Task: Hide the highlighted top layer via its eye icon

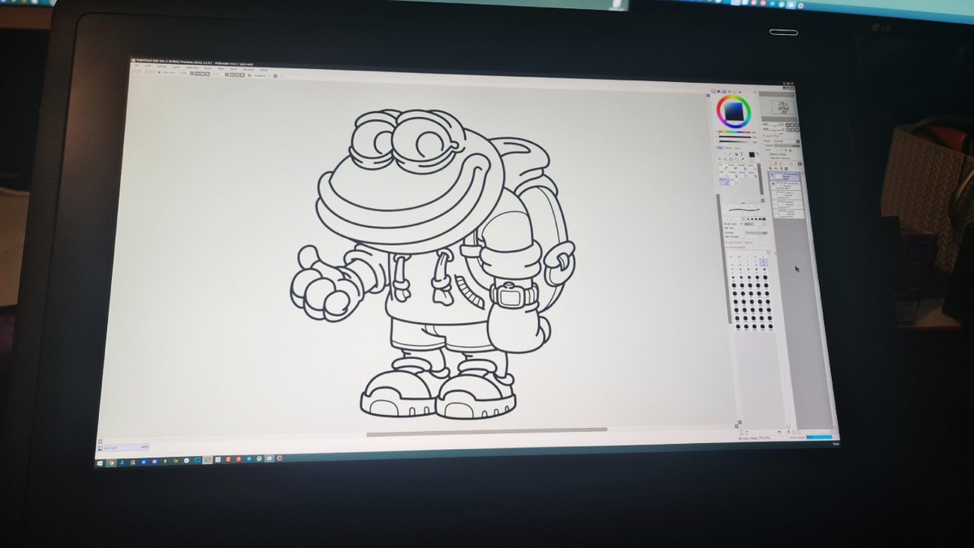Action: (x=772, y=175)
